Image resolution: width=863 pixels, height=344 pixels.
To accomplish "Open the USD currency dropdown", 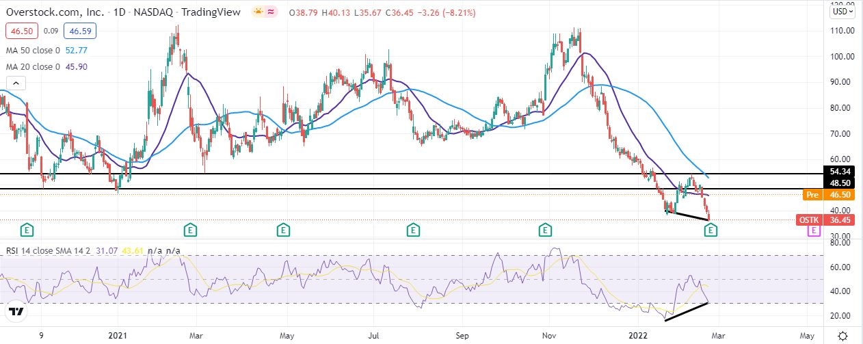I will pos(842,12).
